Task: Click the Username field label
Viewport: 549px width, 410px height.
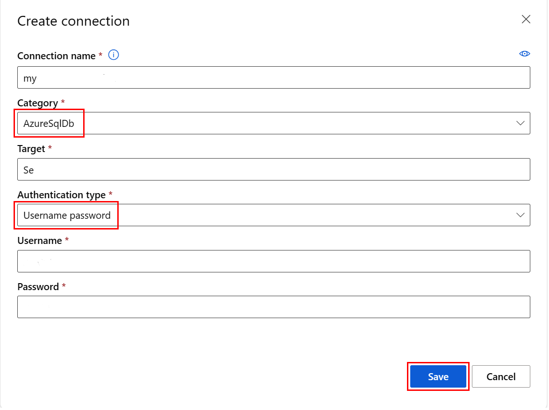Action: (40, 241)
